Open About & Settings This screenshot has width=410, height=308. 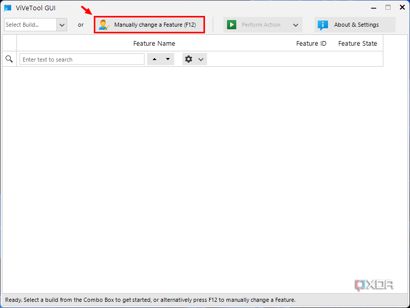point(355,25)
